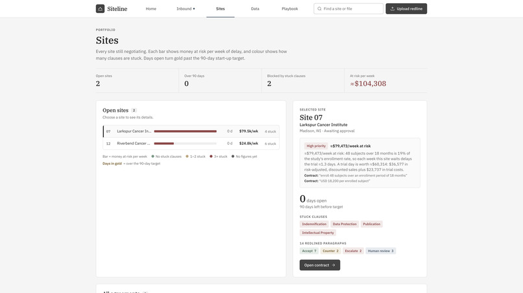Click the Madison, WI - Awaiting approval text
The width and height of the screenshot is (523, 293).
[x=327, y=131]
